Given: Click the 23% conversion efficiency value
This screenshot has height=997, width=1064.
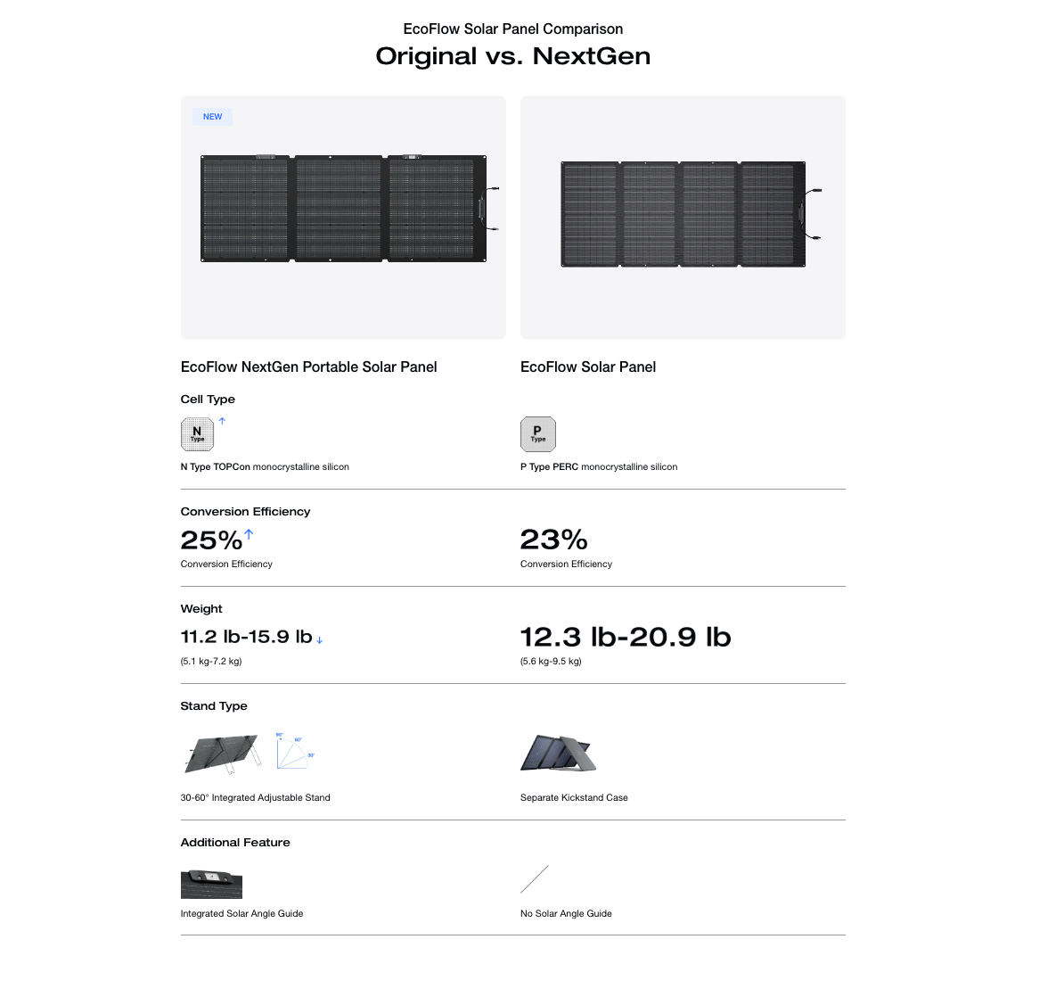Looking at the screenshot, I should coord(553,540).
